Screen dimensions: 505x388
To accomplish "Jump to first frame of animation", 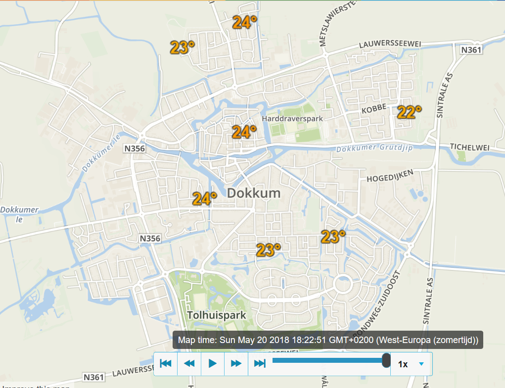I will (166, 364).
